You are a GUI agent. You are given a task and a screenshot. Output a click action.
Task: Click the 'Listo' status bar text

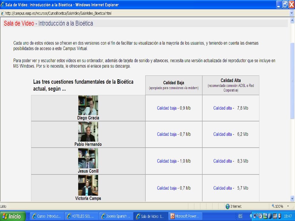[x=3, y=206]
